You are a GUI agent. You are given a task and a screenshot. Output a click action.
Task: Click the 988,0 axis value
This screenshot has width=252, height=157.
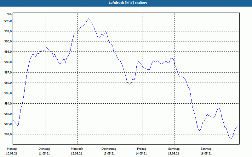8,62
